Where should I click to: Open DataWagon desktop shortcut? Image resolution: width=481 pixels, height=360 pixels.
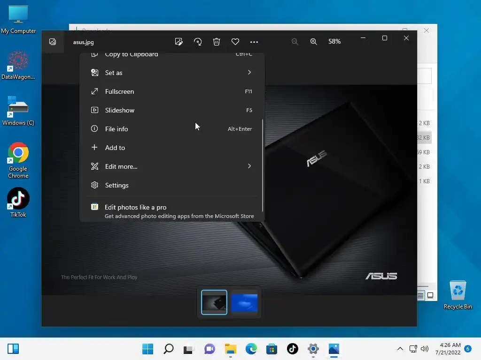tap(18, 65)
